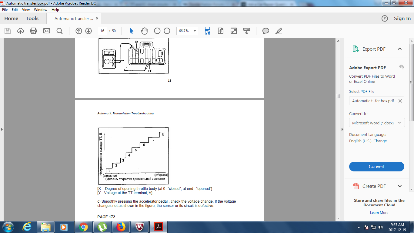Click the page number input field
414x233 pixels.
point(102,31)
